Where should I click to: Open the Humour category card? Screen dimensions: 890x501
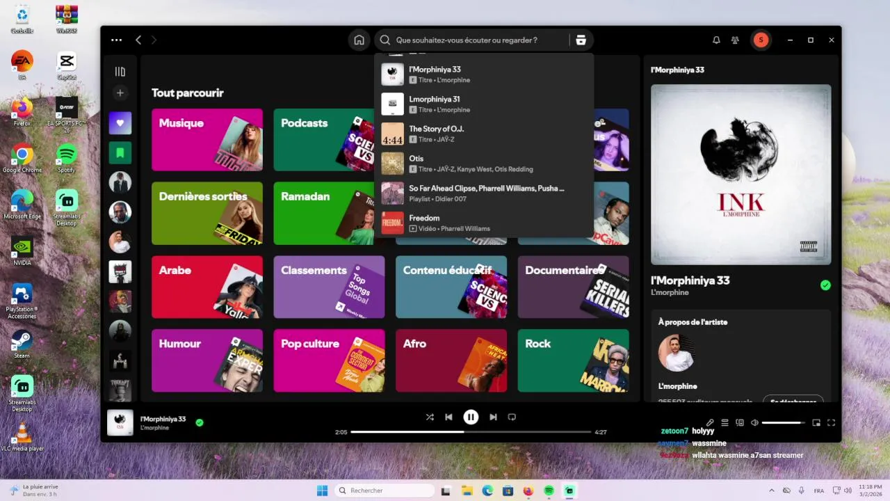point(207,360)
